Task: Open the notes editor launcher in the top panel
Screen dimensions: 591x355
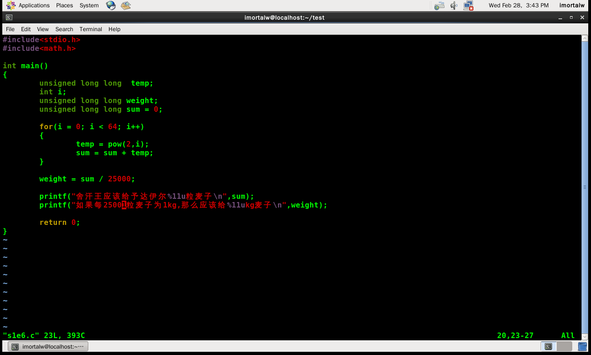Action: tap(126, 5)
